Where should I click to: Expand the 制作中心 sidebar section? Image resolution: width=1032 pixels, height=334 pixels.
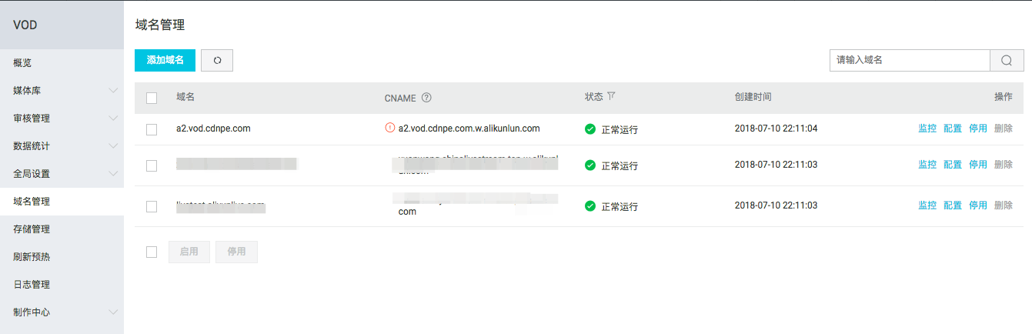coord(62,312)
